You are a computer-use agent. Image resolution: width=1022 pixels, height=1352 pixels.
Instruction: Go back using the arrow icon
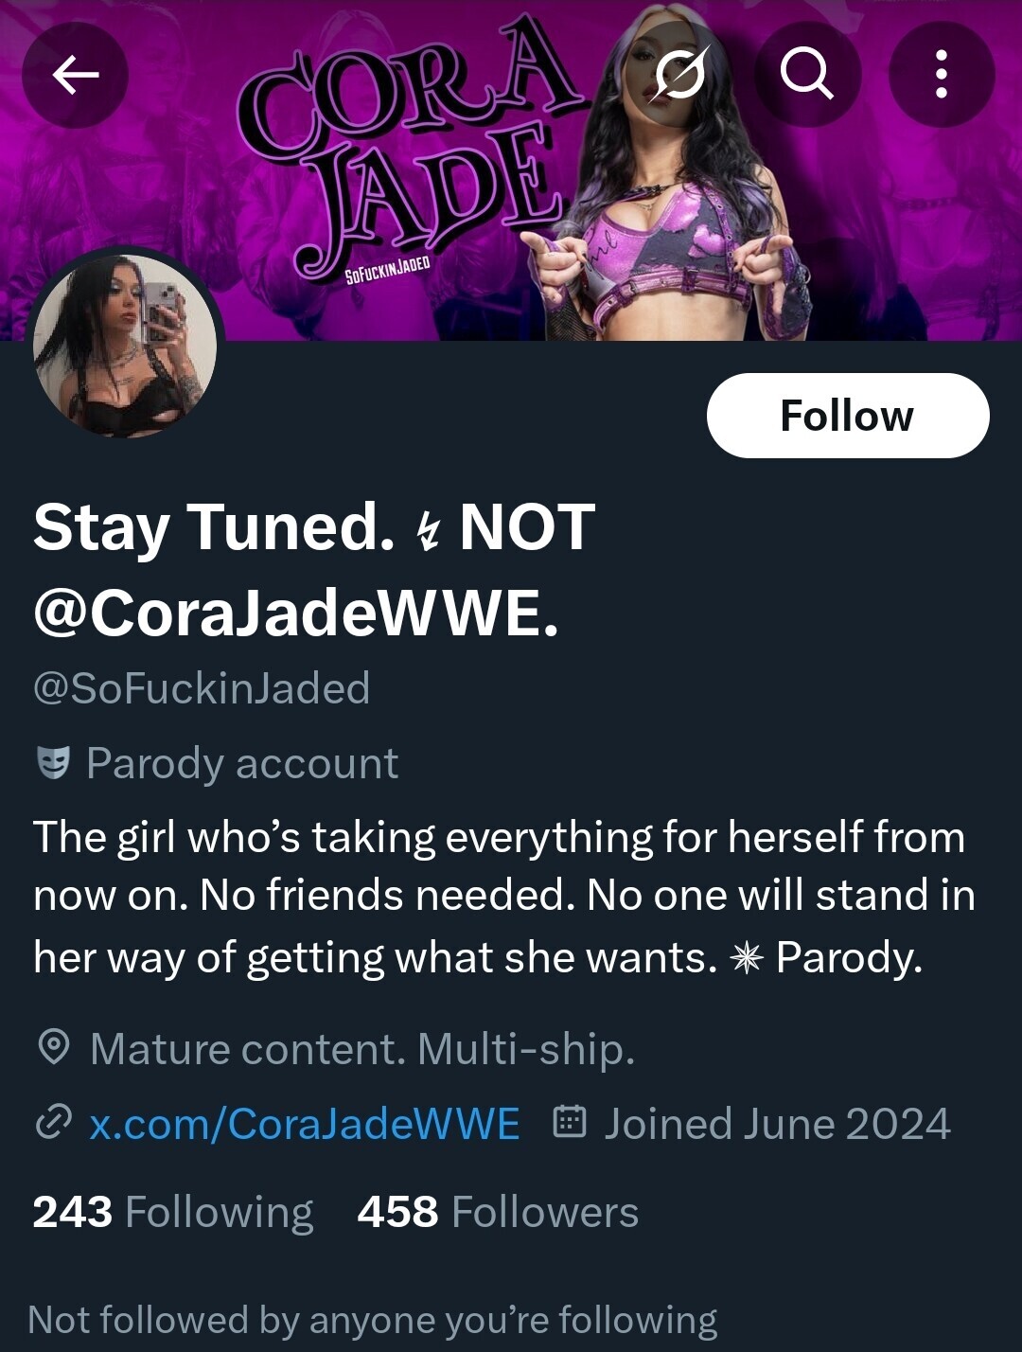[76, 74]
